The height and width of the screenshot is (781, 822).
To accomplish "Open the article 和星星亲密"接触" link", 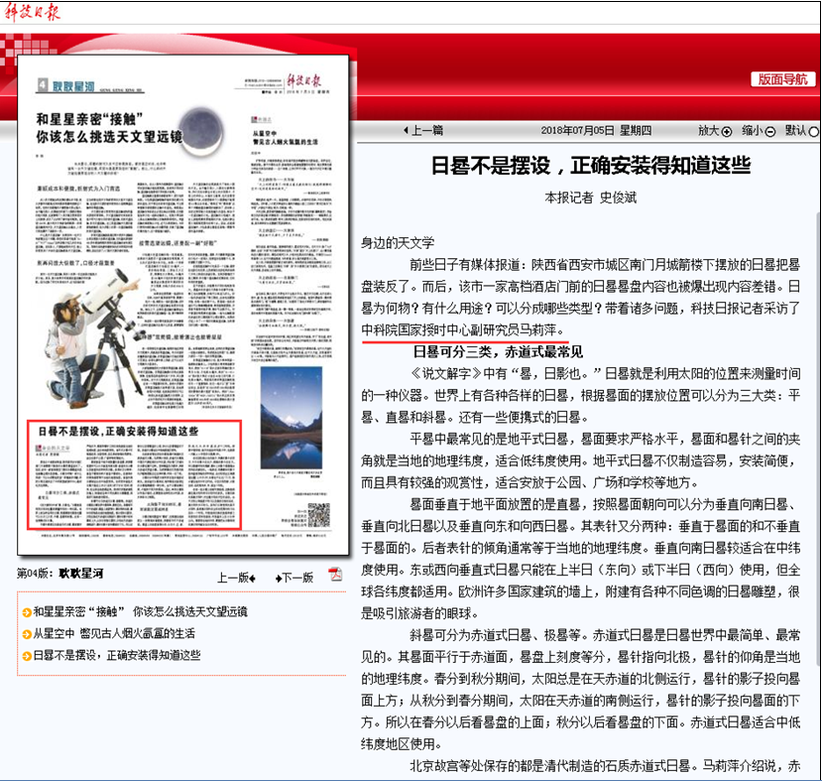I will click(139, 612).
